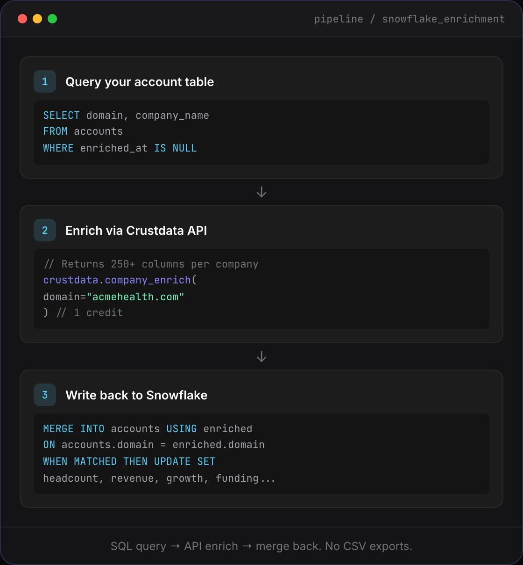523x565 pixels.
Task: Click the red close window dot
Action: pos(22,19)
